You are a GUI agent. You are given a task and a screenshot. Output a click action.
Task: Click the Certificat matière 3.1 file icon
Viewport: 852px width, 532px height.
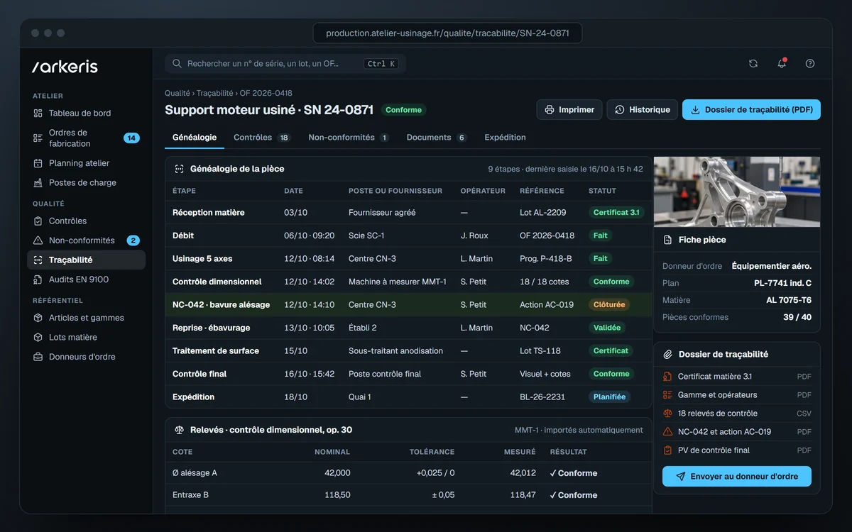tap(667, 377)
